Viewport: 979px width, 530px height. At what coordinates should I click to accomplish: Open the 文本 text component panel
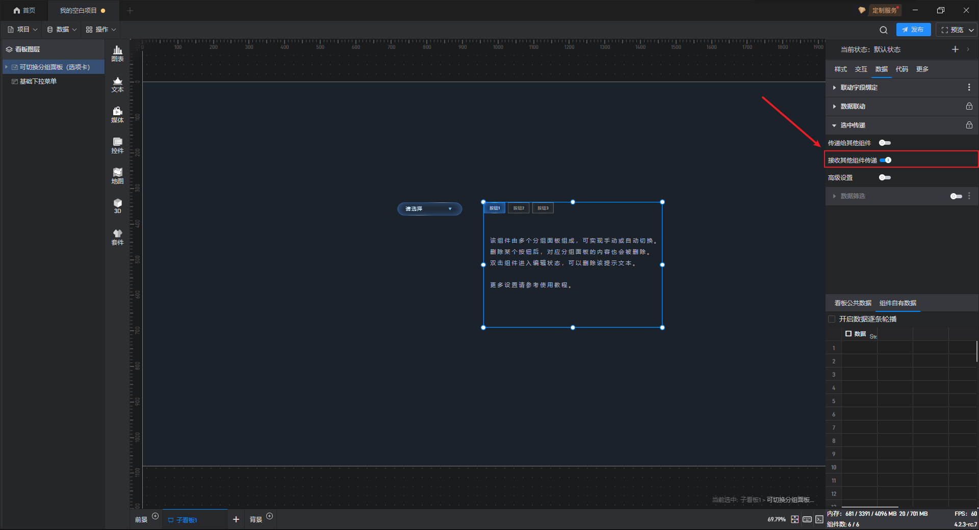coord(117,84)
